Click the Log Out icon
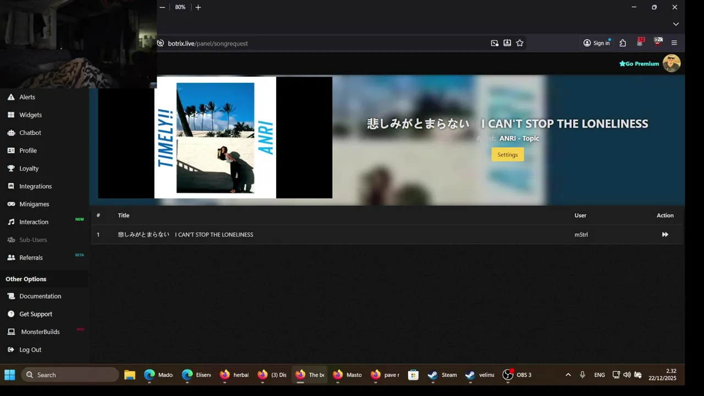704x396 pixels. (11, 350)
